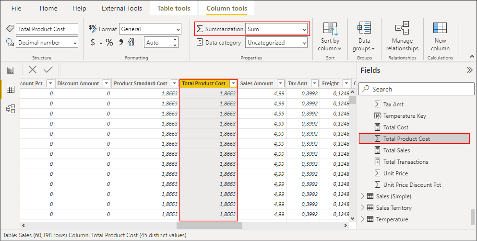Select Tax Amt field
This screenshot has width=477, height=241.
tap(394, 104)
